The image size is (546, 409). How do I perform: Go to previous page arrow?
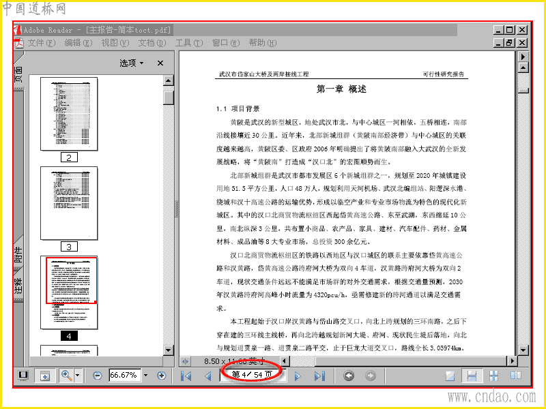(x=208, y=376)
